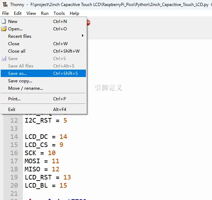Choose Close in the File menu
This screenshot has height=200, width=212.
coord(43,44)
